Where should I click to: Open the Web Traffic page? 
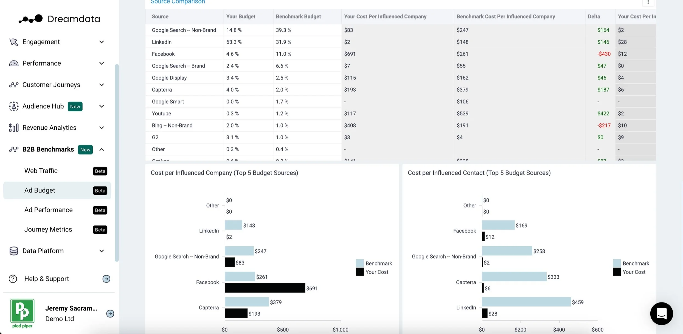tap(41, 171)
